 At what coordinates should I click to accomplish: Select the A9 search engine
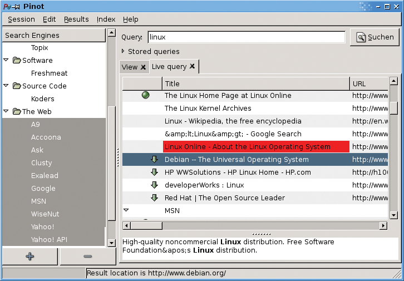point(35,125)
